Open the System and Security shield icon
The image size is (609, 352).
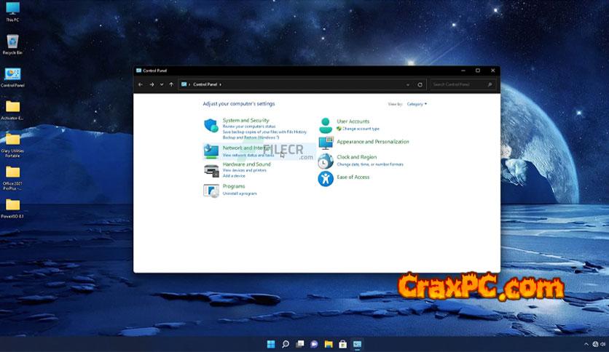[211, 125]
